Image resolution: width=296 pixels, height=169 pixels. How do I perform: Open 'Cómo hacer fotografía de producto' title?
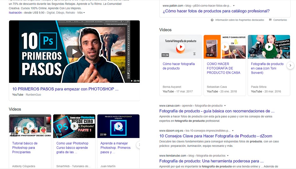click(178, 66)
